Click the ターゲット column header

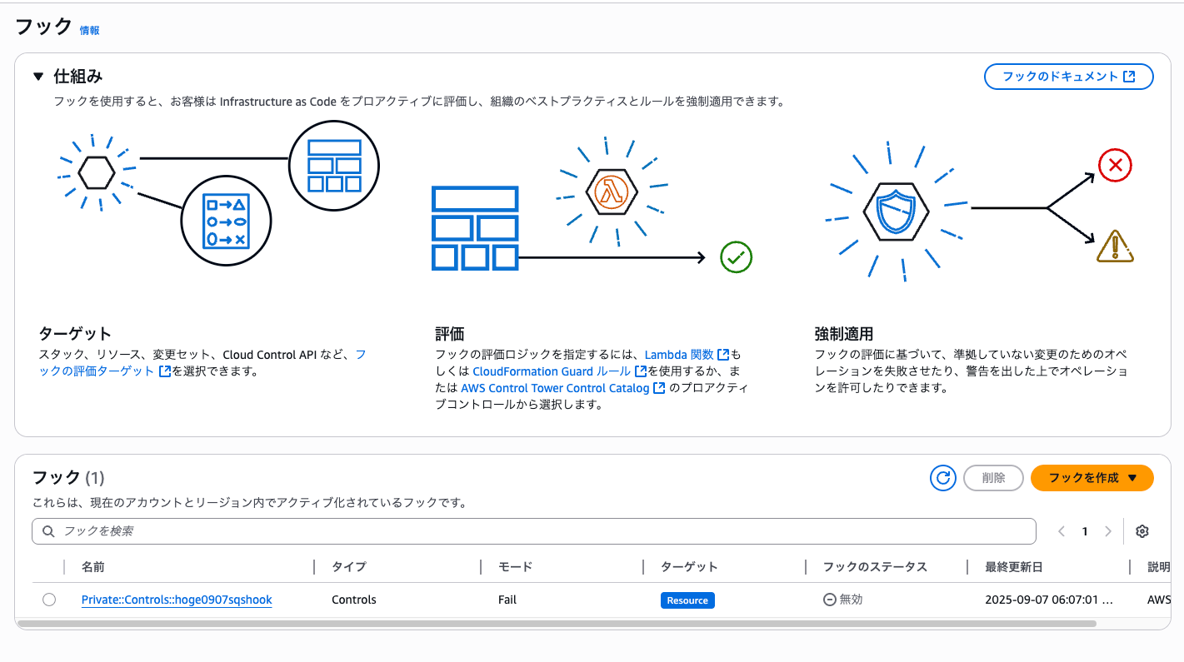(x=689, y=567)
